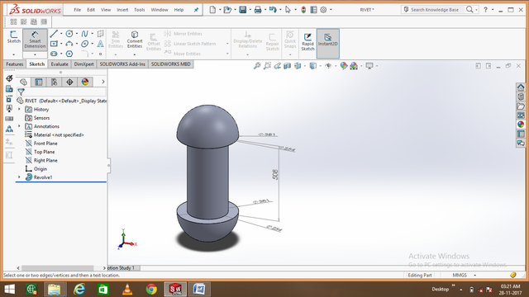529x297 pixels.
Task: Click the Print icon
Action: 258,10
